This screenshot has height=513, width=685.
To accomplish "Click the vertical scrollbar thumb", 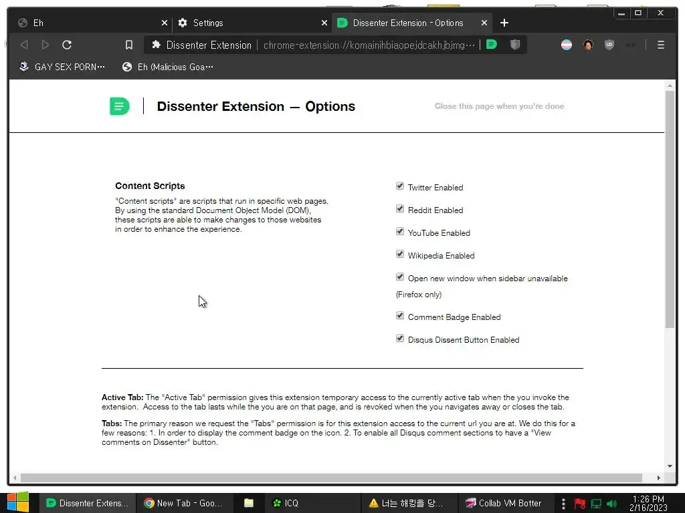I will 670,209.
